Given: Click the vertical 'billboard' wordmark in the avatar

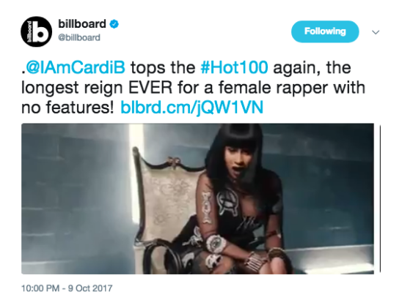Looking at the screenshot, I should pyautogui.click(x=29, y=32).
